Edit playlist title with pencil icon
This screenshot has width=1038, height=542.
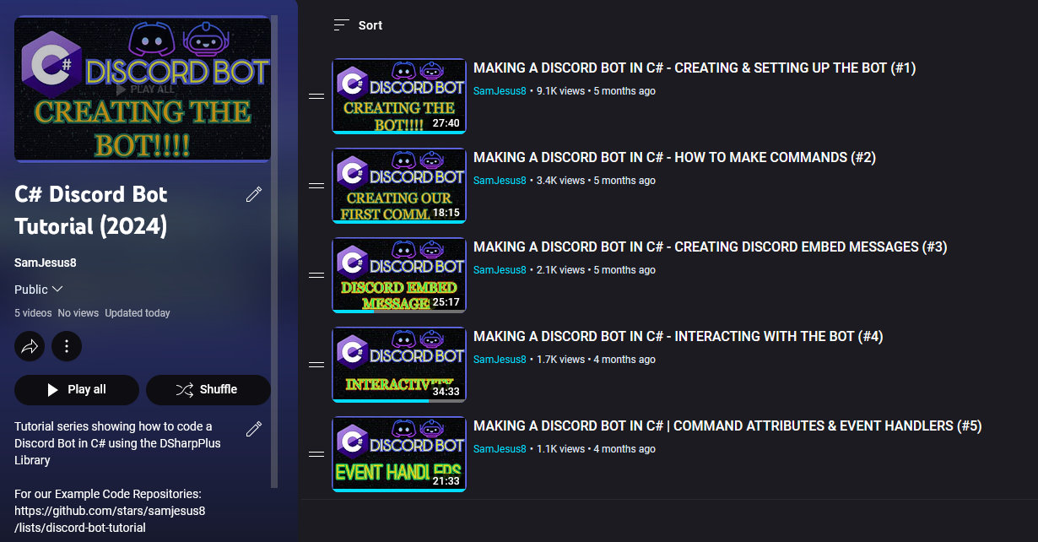pos(253,195)
